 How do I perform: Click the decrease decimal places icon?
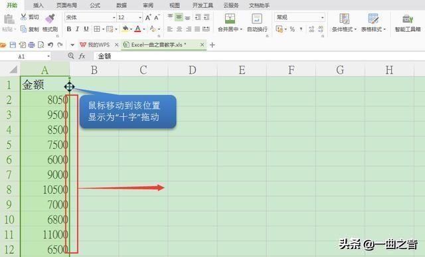coord(321,29)
